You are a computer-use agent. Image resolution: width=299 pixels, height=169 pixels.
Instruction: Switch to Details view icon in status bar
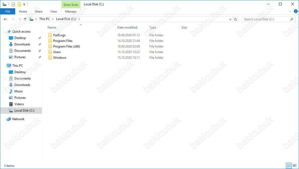pos(289,166)
